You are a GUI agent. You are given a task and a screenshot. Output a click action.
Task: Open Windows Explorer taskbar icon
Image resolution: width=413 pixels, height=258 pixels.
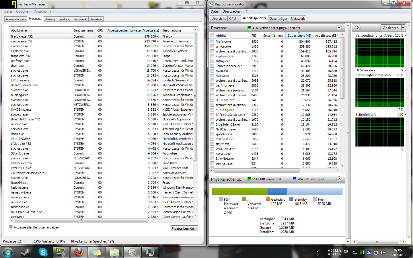(x=114, y=253)
